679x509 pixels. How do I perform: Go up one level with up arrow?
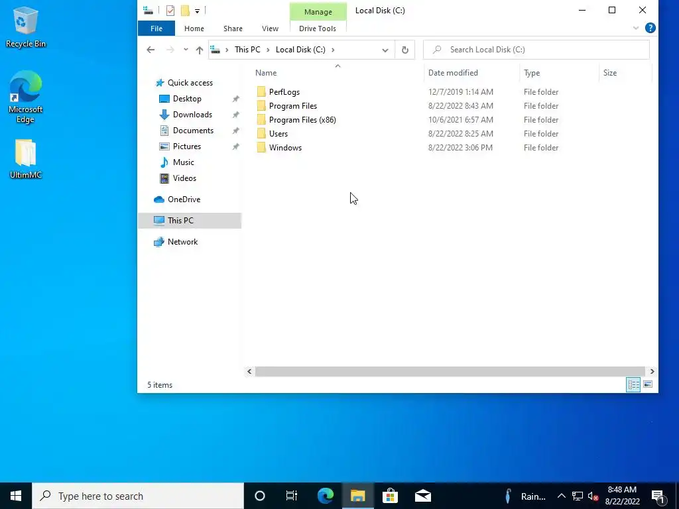tap(199, 50)
